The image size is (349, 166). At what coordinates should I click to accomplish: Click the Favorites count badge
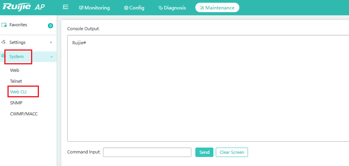pyautogui.click(x=51, y=26)
